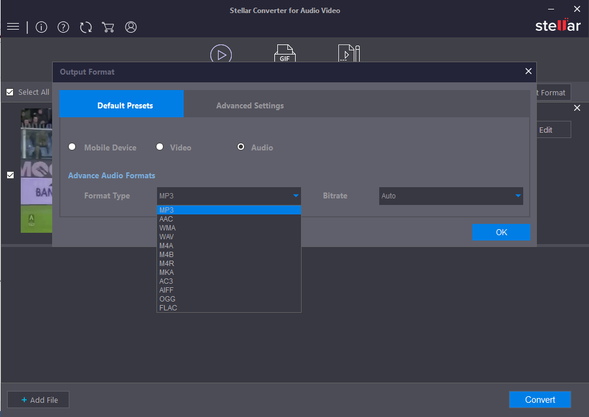
Task: Click the Add File button
Action: (x=39, y=400)
